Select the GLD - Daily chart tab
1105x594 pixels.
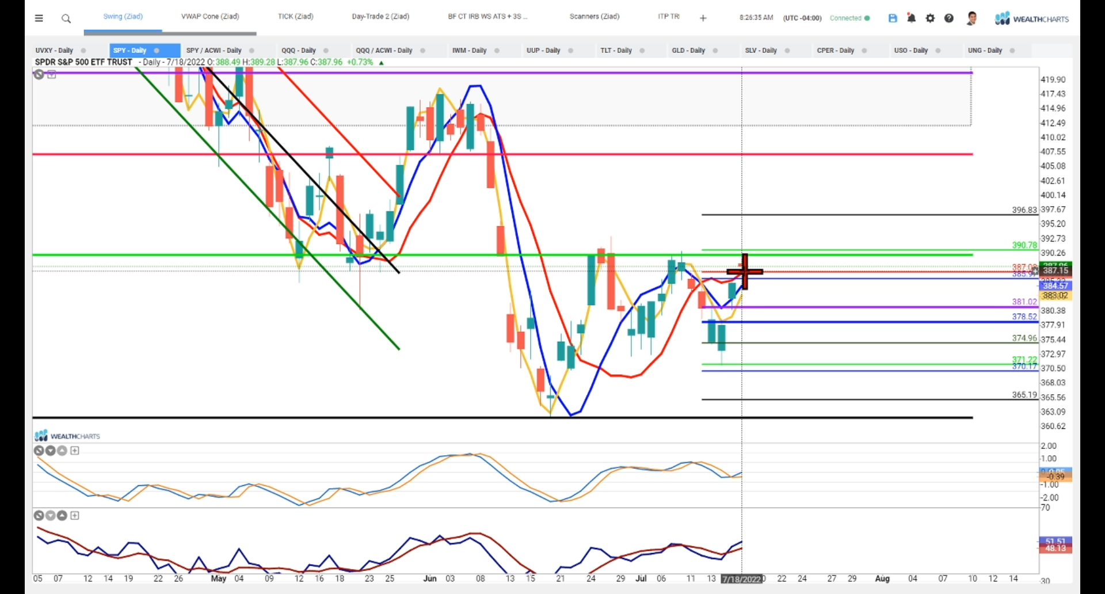[x=688, y=51]
